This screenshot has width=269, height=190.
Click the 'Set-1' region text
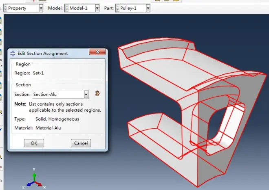pos(38,73)
